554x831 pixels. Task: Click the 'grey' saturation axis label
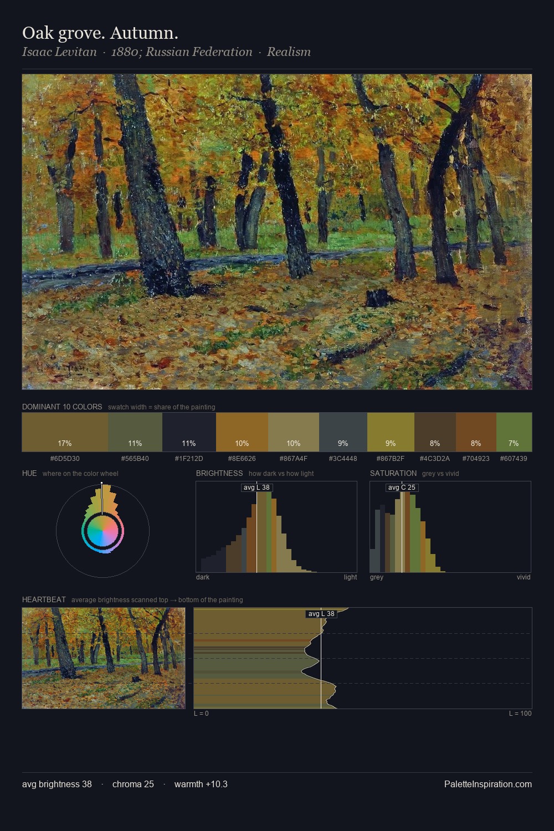point(377,577)
